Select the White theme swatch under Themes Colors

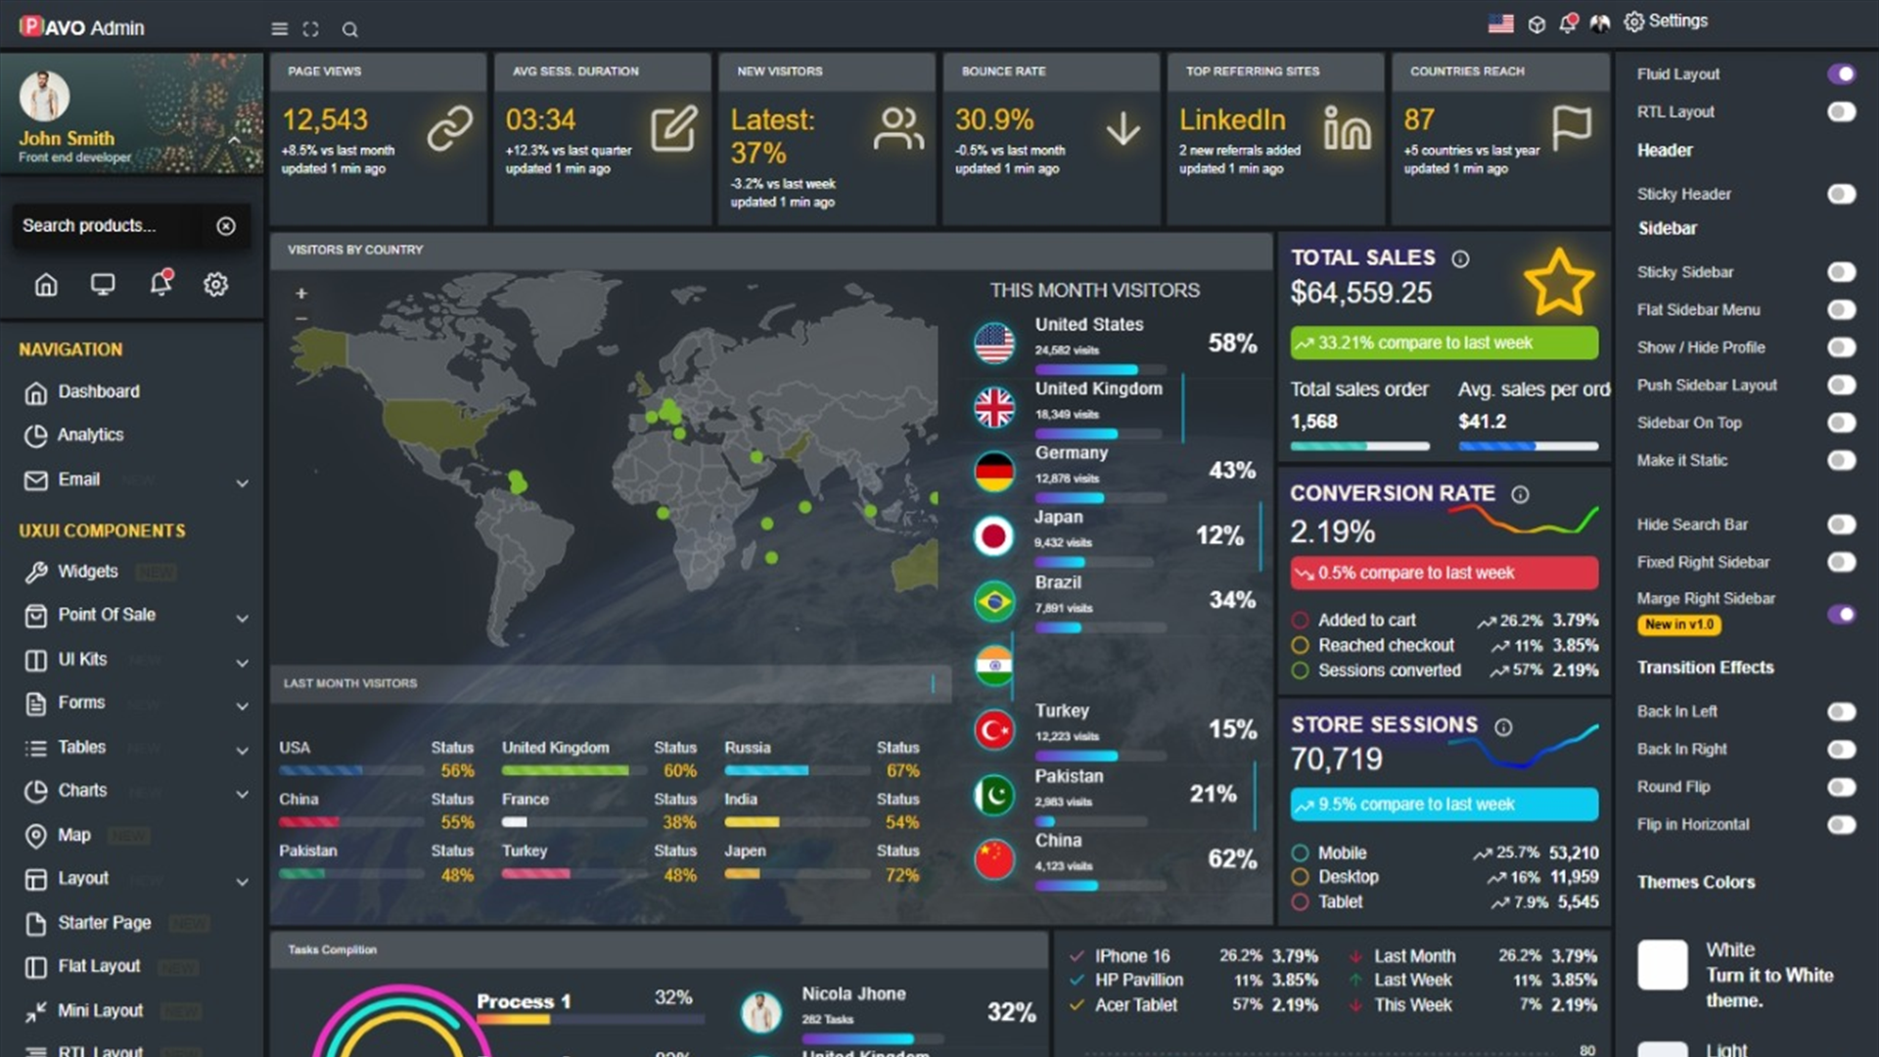(x=1664, y=964)
